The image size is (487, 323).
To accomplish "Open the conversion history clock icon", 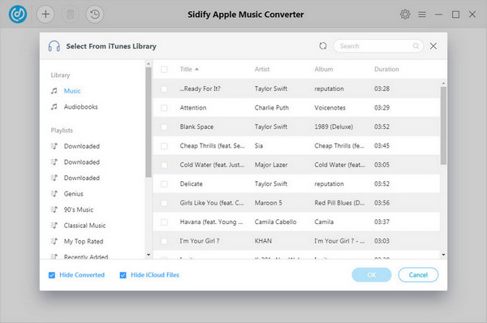I will click(95, 15).
